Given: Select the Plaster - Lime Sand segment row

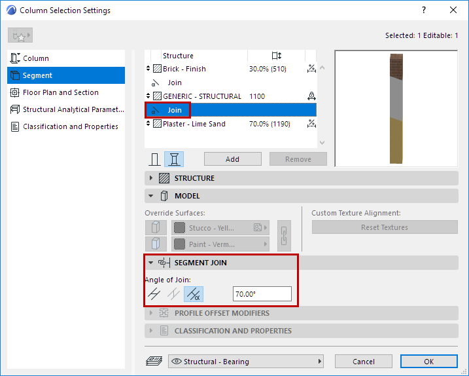Looking at the screenshot, I should click(x=230, y=124).
